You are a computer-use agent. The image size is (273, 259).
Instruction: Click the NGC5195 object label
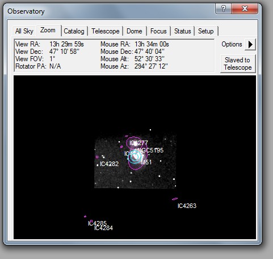[x=151, y=150]
